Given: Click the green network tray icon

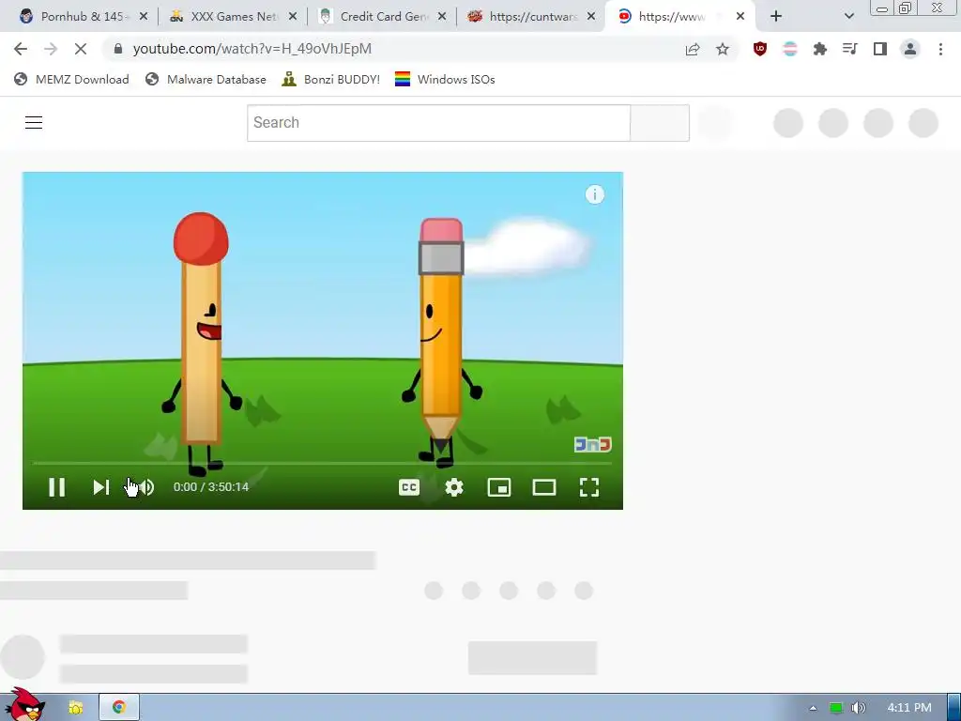Looking at the screenshot, I should point(836,708).
